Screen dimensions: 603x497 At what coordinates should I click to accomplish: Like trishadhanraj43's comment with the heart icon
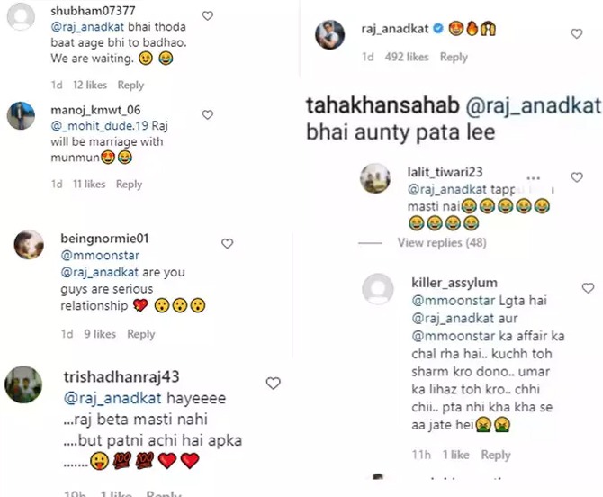coord(274,384)
